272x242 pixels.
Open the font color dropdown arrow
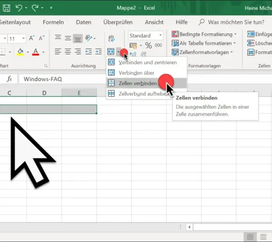point(43,52)
